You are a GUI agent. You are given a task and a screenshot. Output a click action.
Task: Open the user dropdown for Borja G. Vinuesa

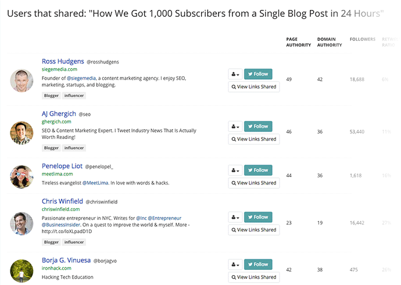click(x=235, y=265)
